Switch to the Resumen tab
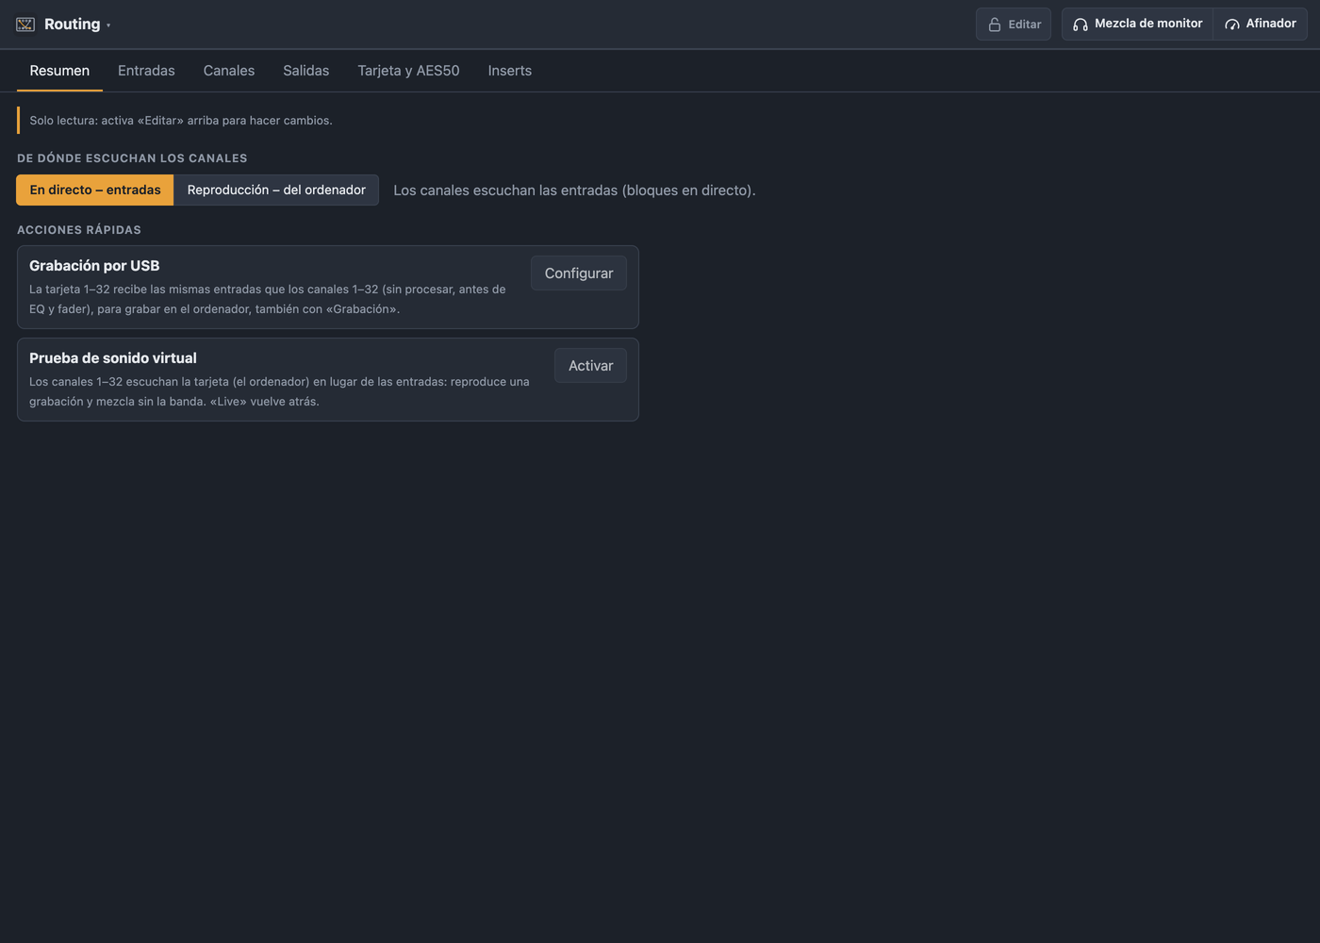 [x=59, y=71]
